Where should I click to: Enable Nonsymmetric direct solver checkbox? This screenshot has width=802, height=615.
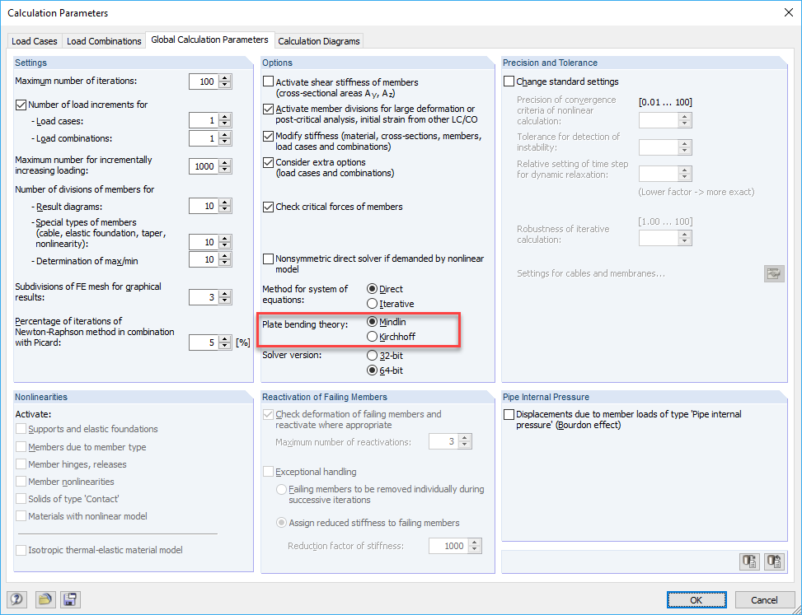(268, 259)
